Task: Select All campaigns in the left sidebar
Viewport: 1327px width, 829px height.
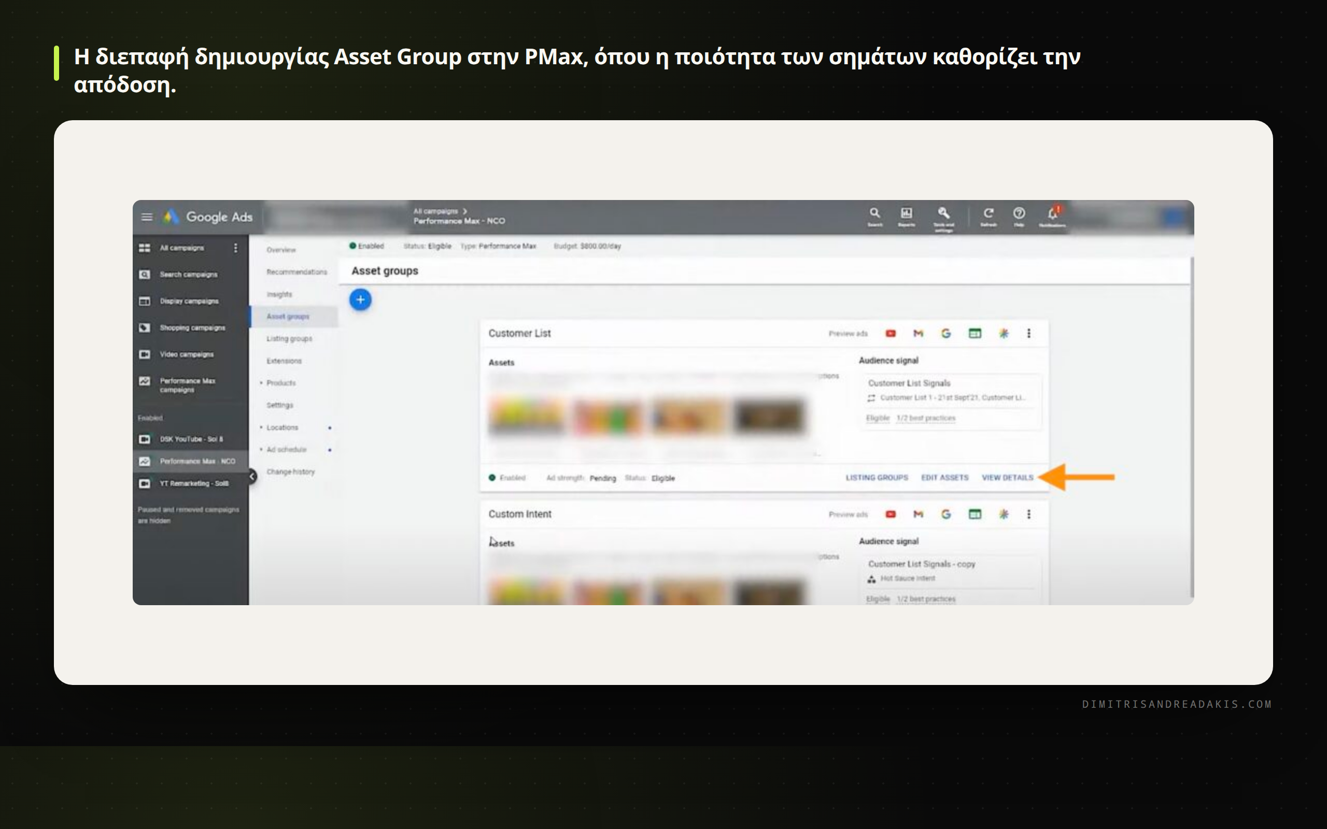Action: [181, 248]
